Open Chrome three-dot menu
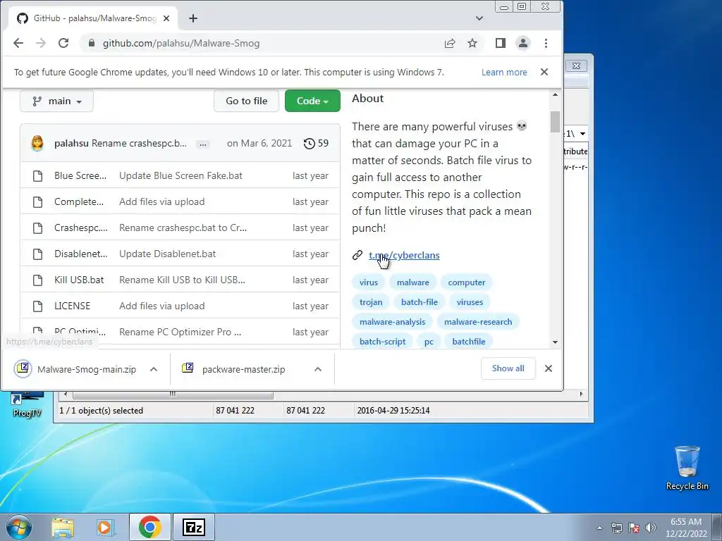The image size is (722, 541). point(546,43)
